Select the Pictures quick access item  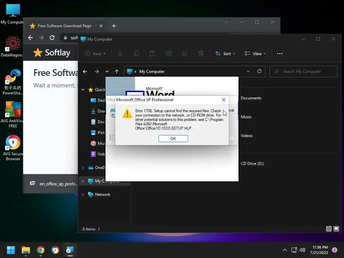click(98, 132)
